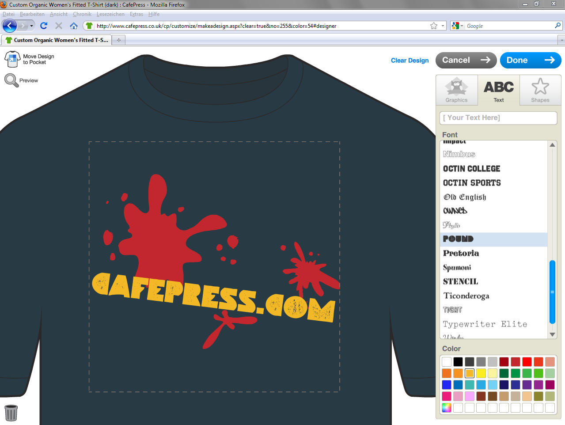
Task: Click the Done button
Action: 531,60
